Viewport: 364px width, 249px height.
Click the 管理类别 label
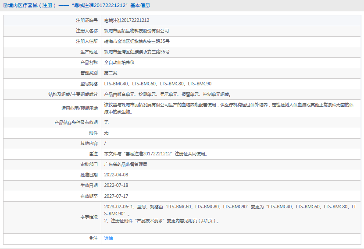pos(89,73)
